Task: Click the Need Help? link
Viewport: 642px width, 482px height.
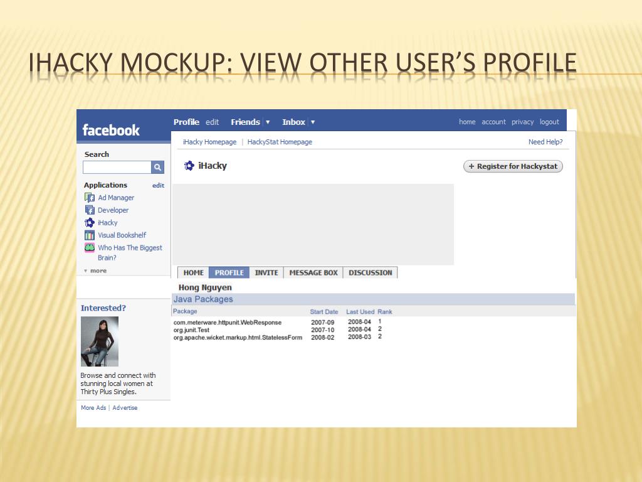Action: [x=545, y=142]
